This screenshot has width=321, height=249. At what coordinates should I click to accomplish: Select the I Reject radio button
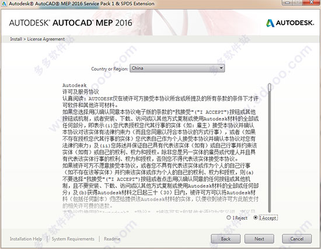click(229, 218)
